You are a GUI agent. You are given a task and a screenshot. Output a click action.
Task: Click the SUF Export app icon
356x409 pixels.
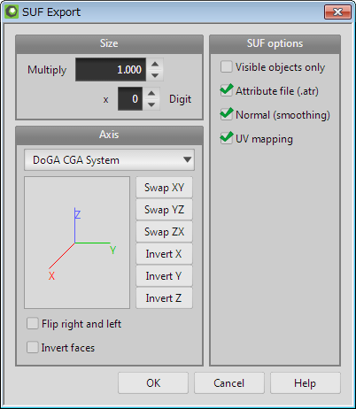click(12, 12)
